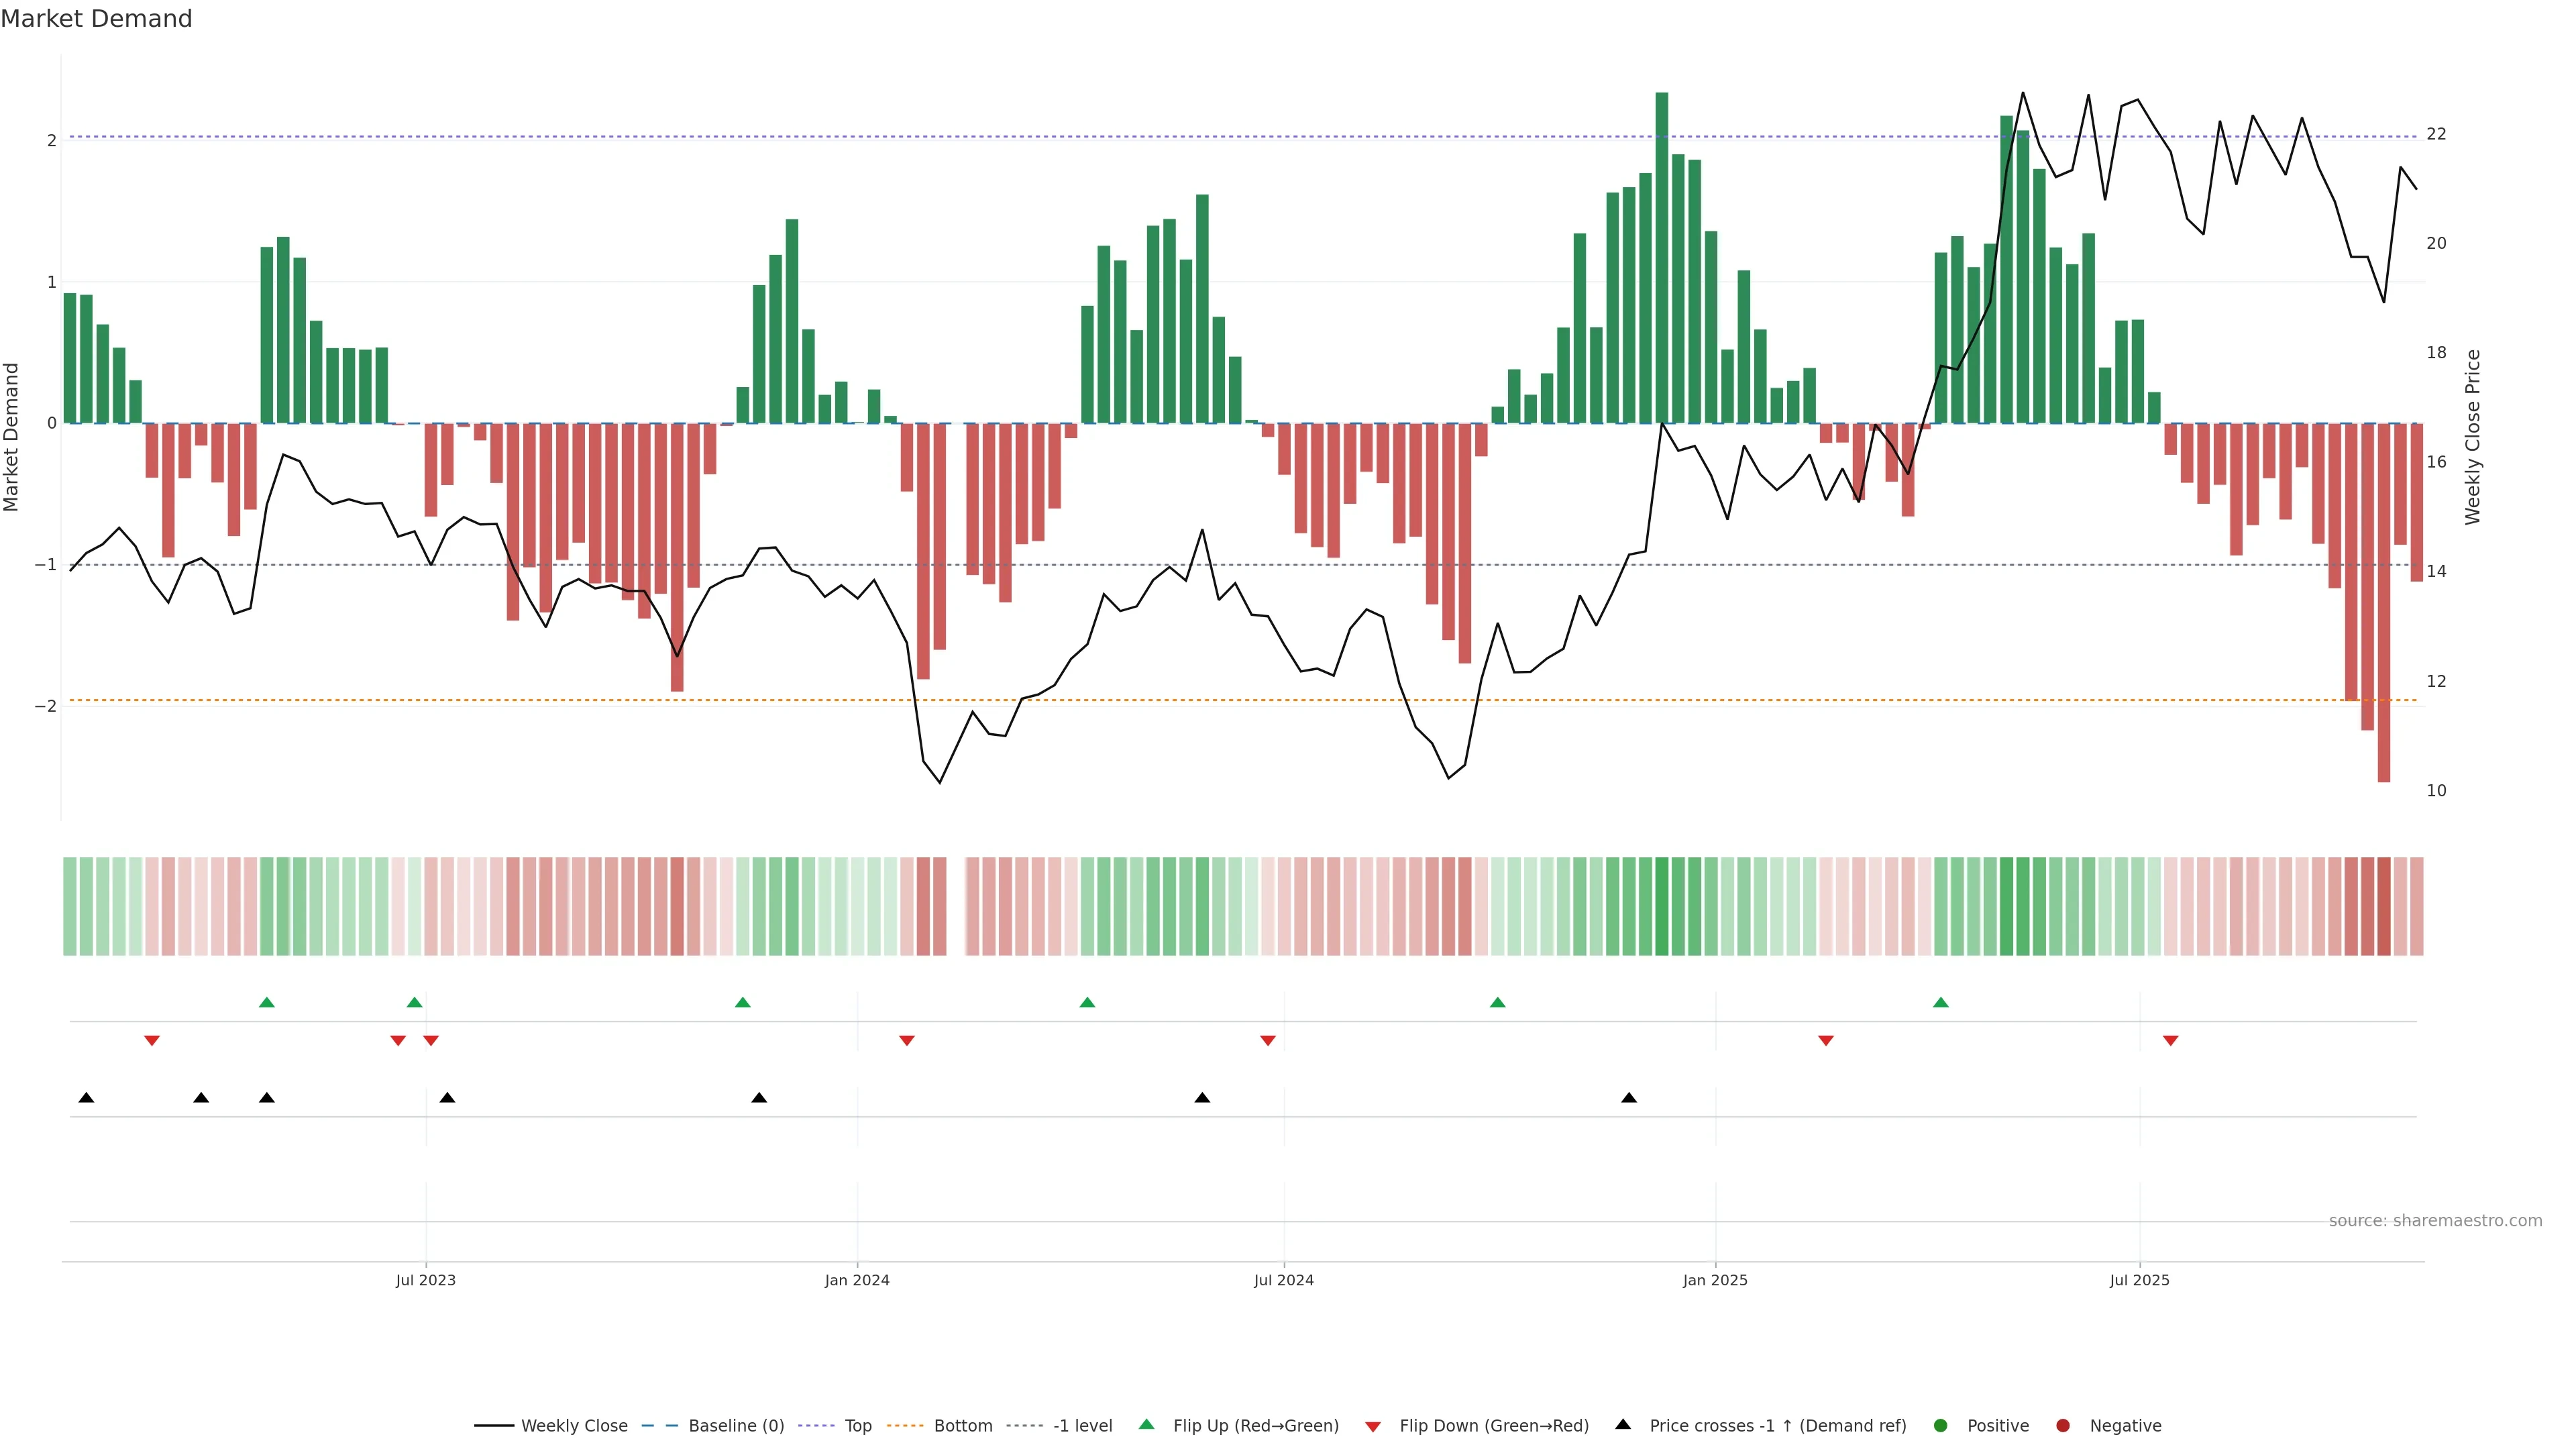Click the red Flip Down legend triangle
Screen dimensions: 2576x1449
point(1373,1426)
